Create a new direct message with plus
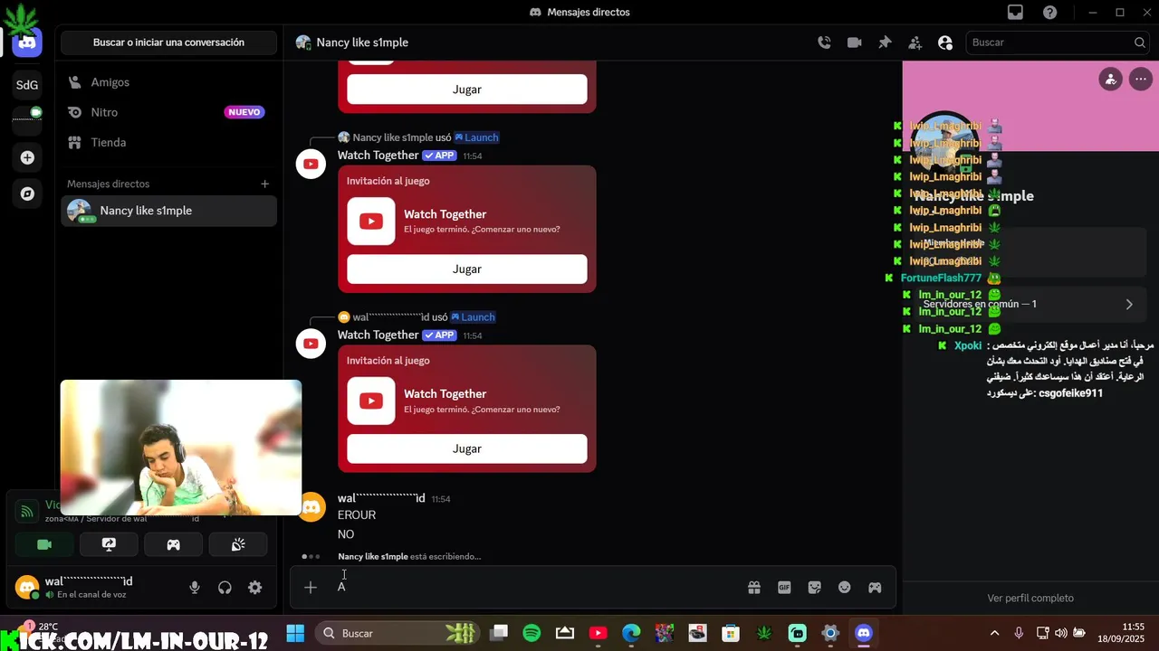1159x651 pixels. [x=265, y=184]
